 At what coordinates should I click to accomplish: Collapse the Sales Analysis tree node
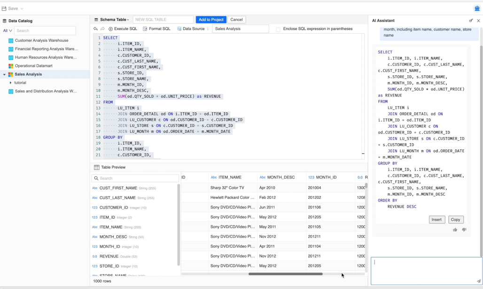pos(4,74)
